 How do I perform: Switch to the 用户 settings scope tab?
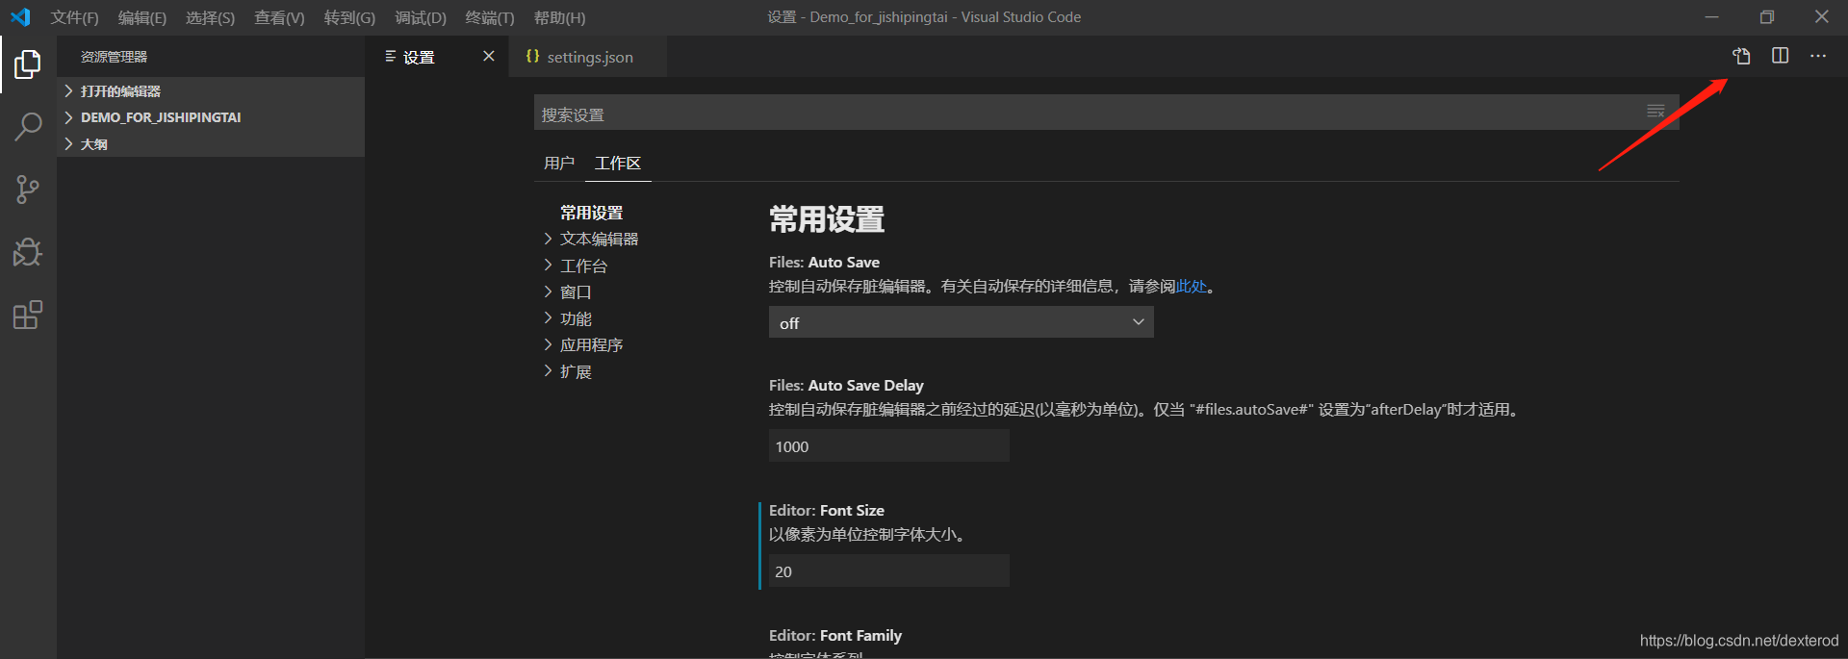559,164
